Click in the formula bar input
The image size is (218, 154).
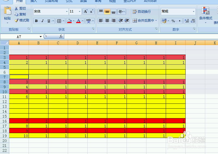click(141, 37)
